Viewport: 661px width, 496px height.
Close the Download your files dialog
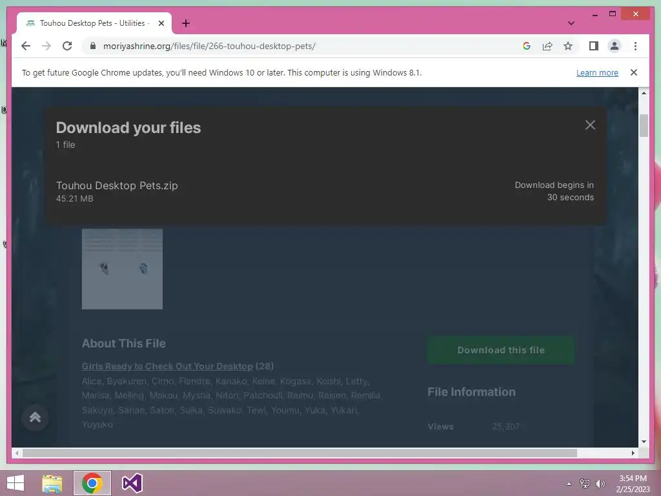tap(590, 125)
